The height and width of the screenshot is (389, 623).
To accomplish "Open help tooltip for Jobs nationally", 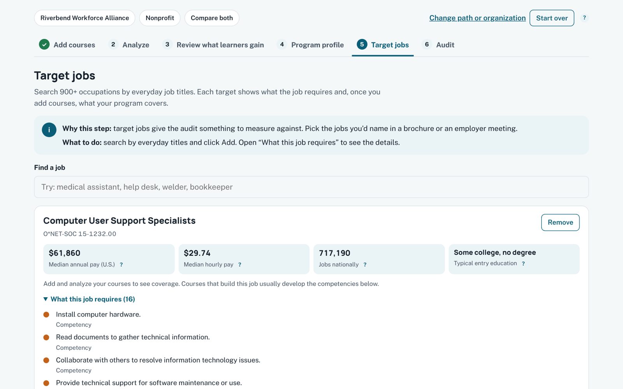I will pyautogui.click(x=365, y=265).
